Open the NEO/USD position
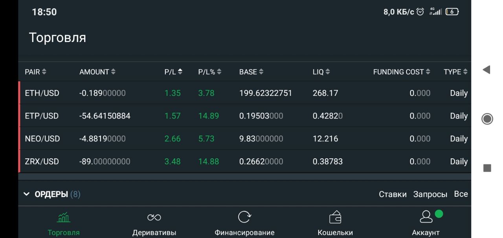The image size is (503, 238). (245, 139)
